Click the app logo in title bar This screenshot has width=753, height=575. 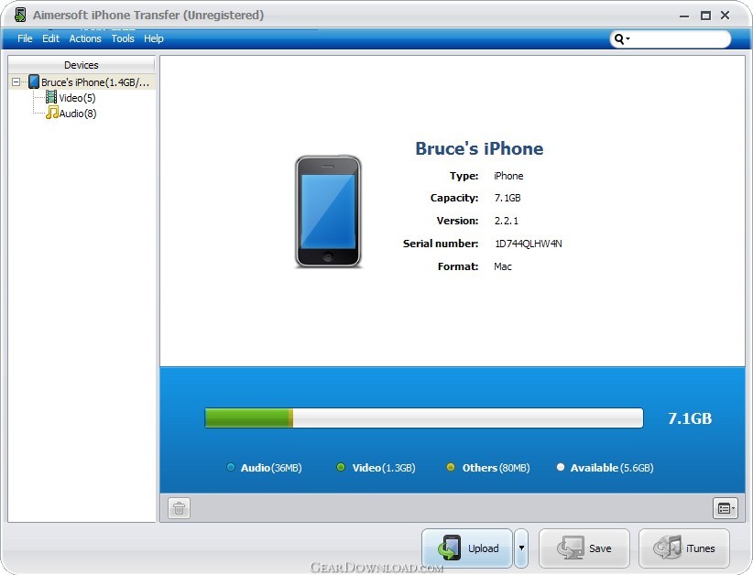click(x=20, y=15)
